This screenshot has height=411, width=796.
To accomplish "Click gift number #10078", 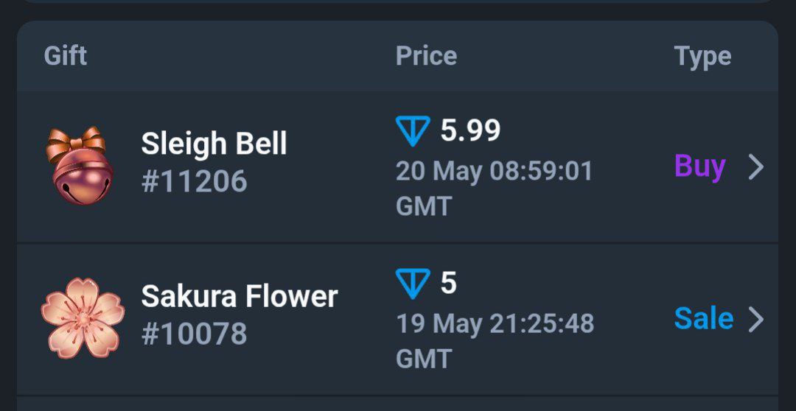I will 195,334.
